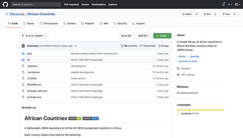View the stargazers count 2
This screenshot has height=138, width=243.
(215, 14)
